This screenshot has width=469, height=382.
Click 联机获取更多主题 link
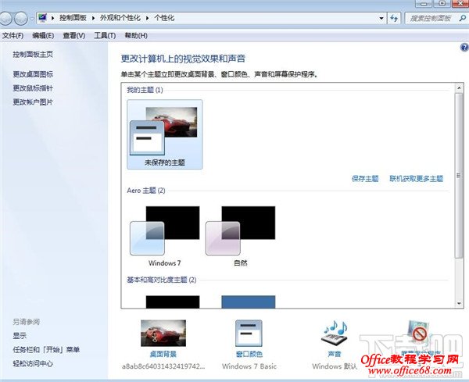click(x=417, y=179)
